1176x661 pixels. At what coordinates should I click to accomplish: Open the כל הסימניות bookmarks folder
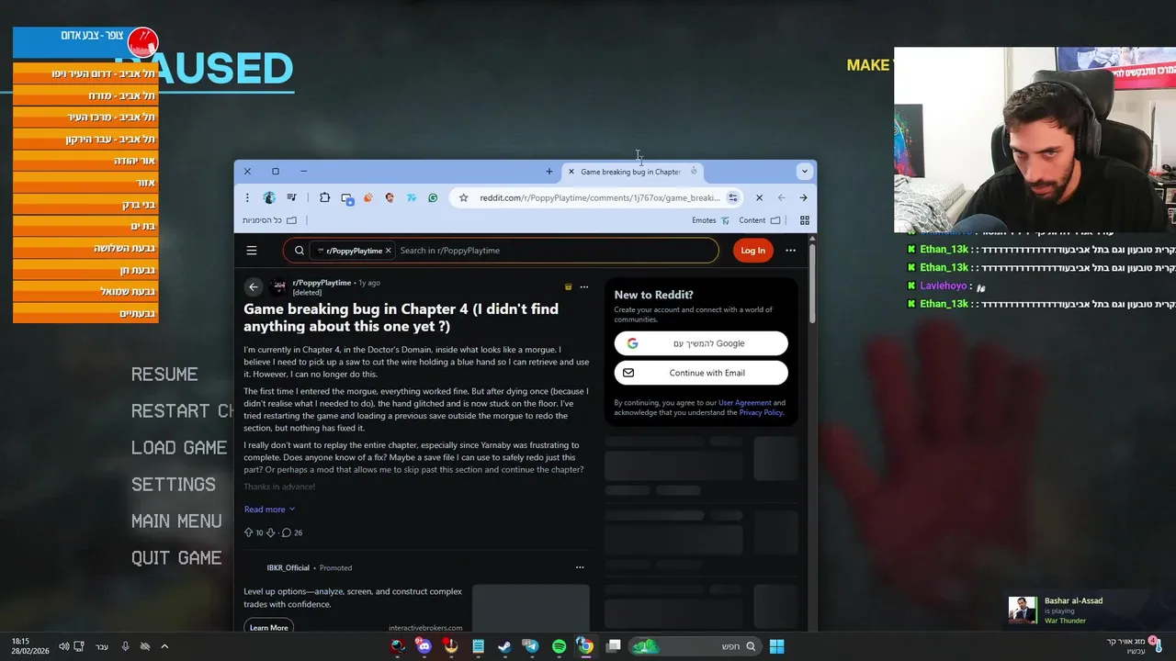269,220
